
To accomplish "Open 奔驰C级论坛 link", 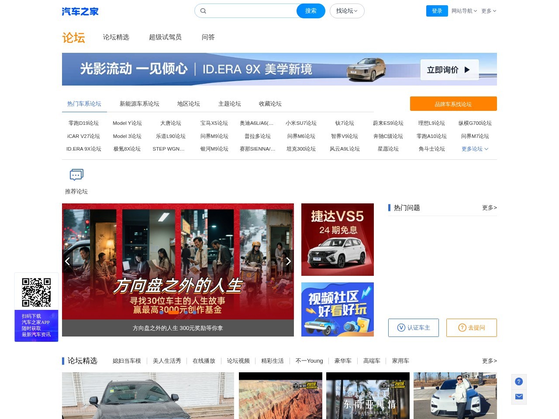I will (388, 136).
